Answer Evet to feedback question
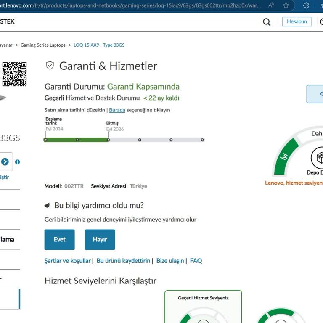The height and width of the screenshot is (323, 323). (x=60, y=240)
